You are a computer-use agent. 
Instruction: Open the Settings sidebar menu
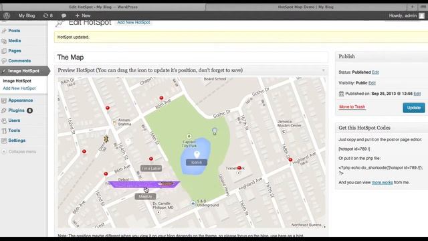pos(17,141)
